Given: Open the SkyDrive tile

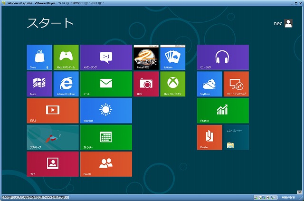Looking at the screenshot, I should coord(209,84).
